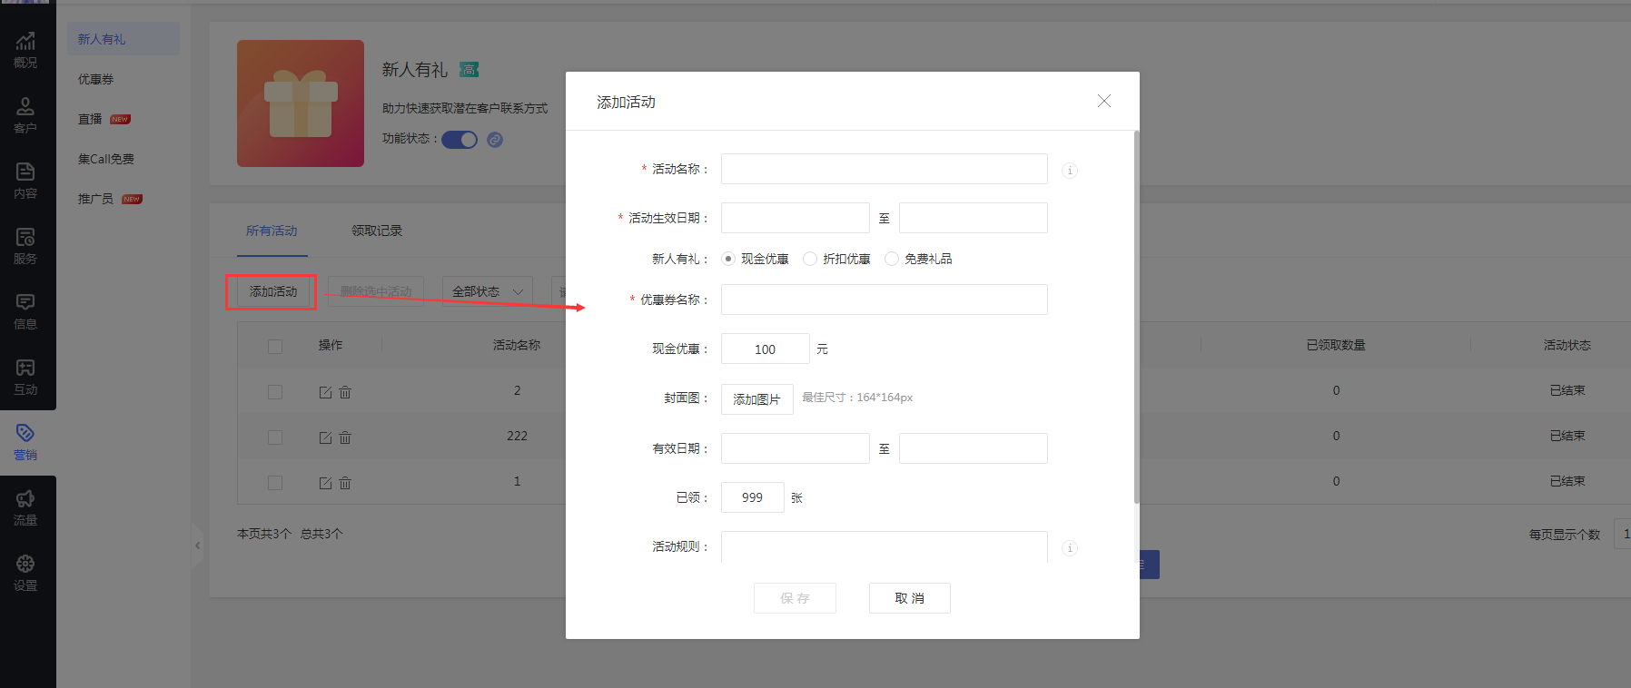Open the 概况 overview sidebar icon
Image resolution: width=1631 pixels, height=688 pixels.
pyautogui.click(x=25, y=49)
